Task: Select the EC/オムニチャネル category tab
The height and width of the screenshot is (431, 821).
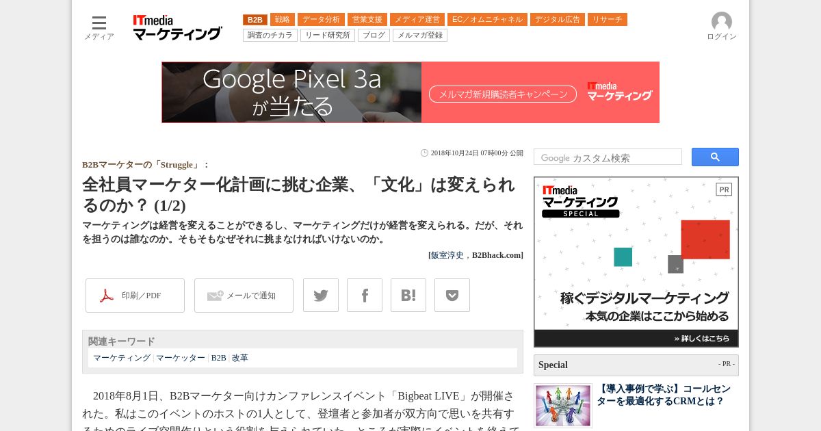Action: coord(487,20)
